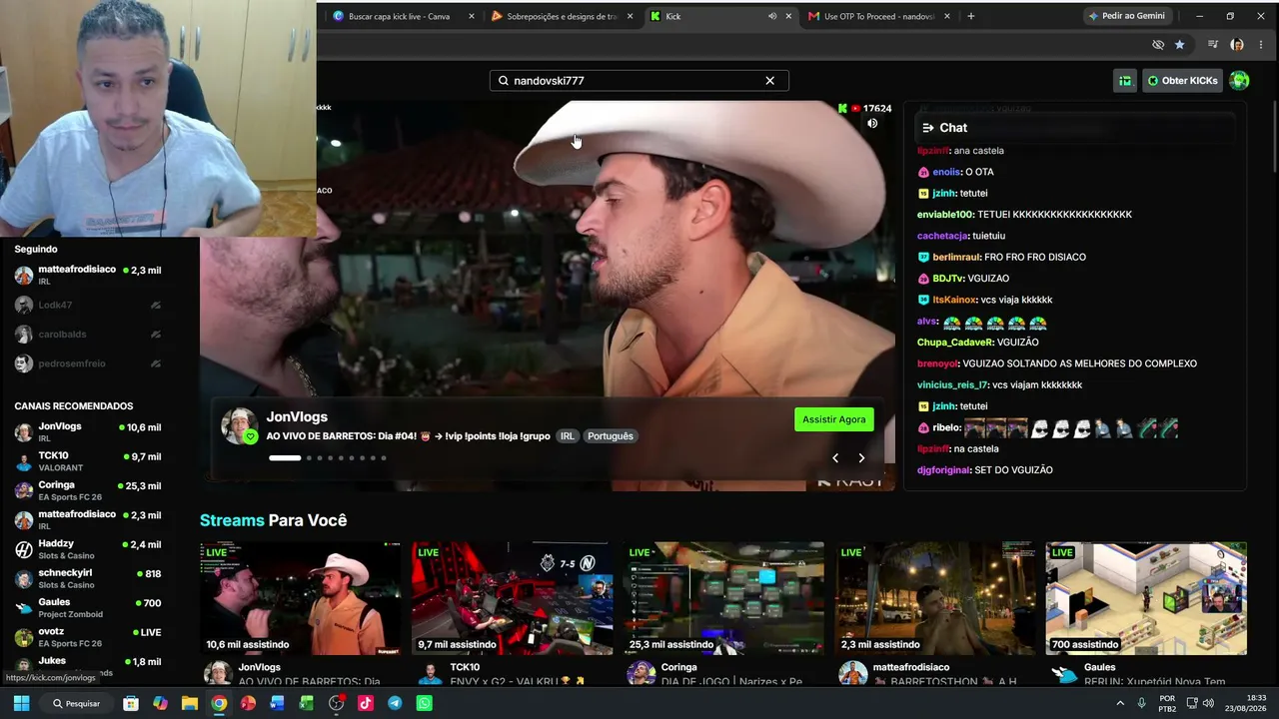Open the JonVlogs stream thumbnail

pos(300,598)
